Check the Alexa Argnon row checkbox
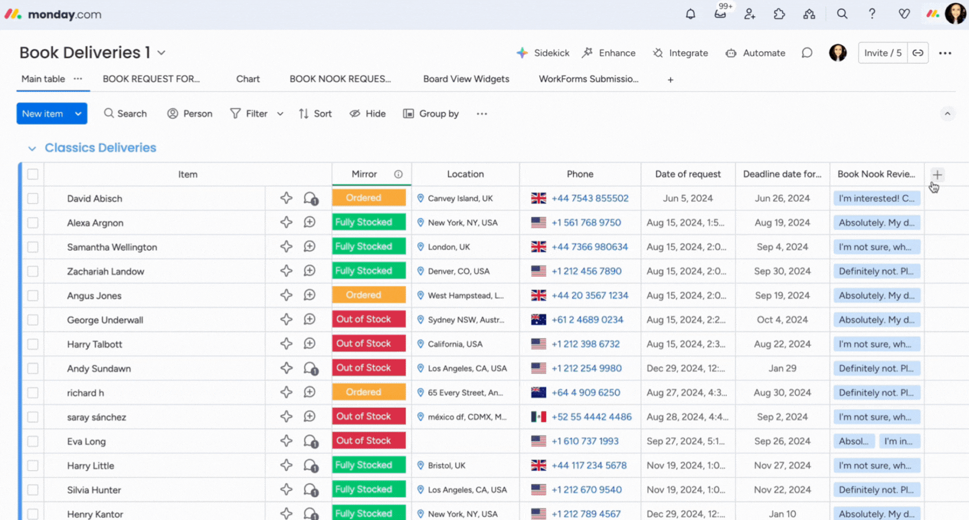969x520 pixels. coord(33,223)
